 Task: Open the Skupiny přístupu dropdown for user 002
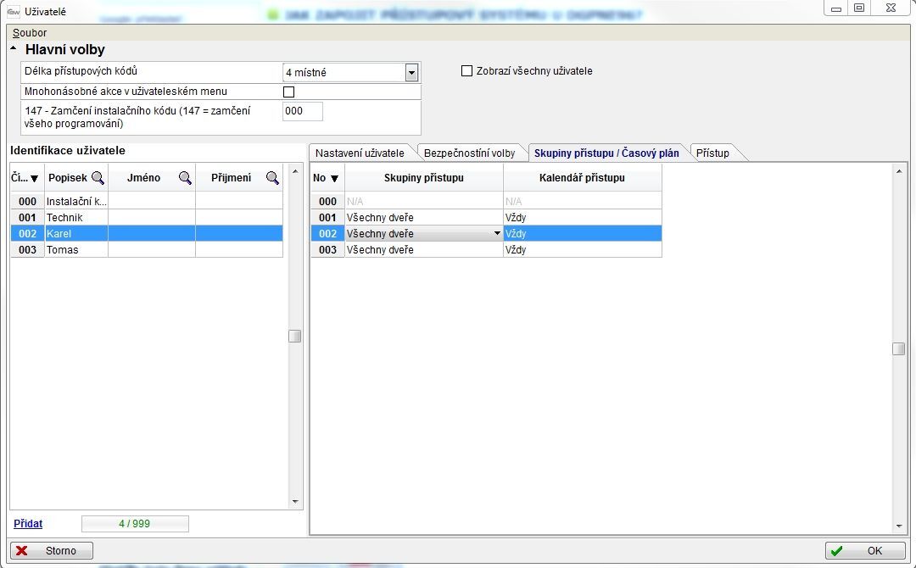497,234
